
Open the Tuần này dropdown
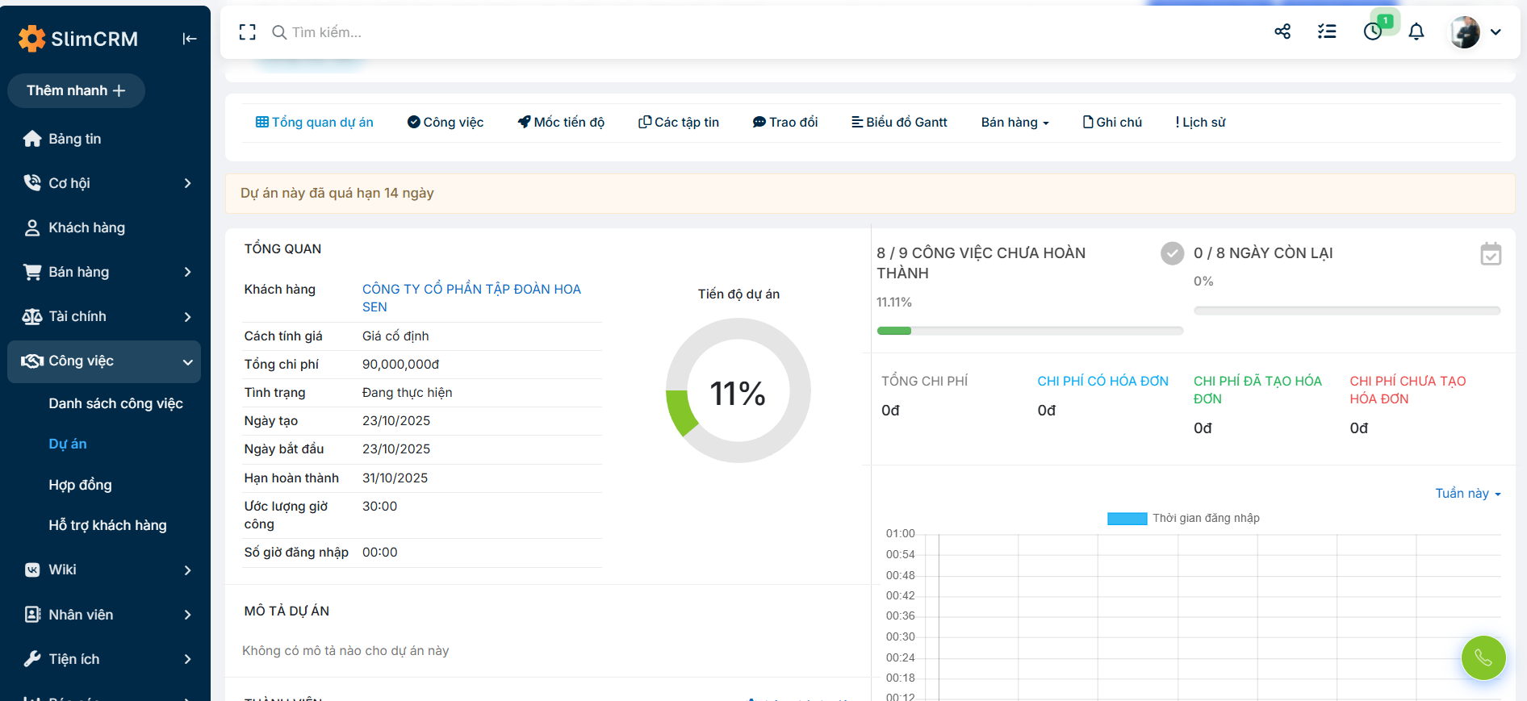[x=1467, y=494]
